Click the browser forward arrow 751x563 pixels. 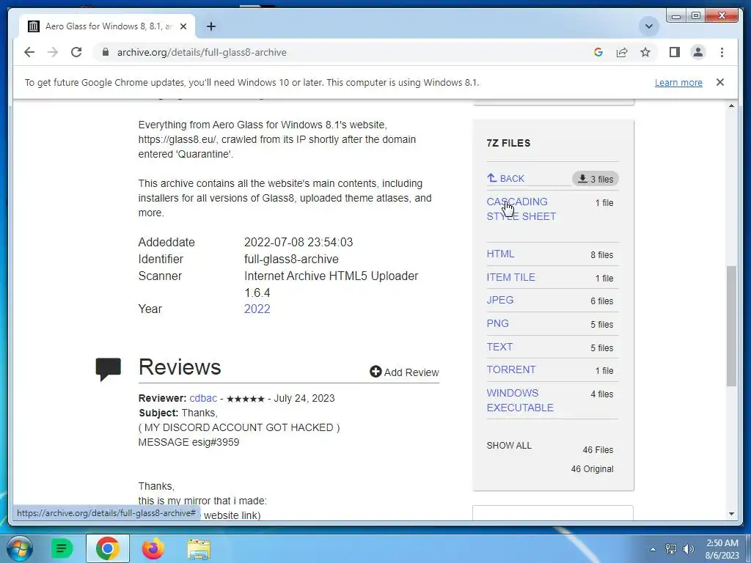[x=53, y=52]
